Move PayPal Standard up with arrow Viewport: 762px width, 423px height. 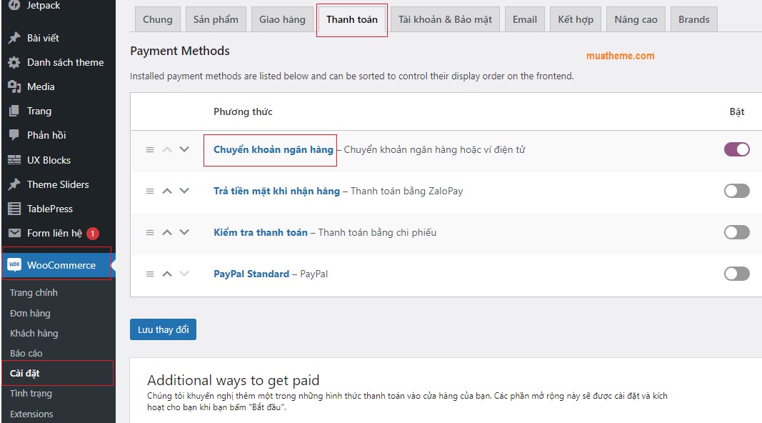167,274
